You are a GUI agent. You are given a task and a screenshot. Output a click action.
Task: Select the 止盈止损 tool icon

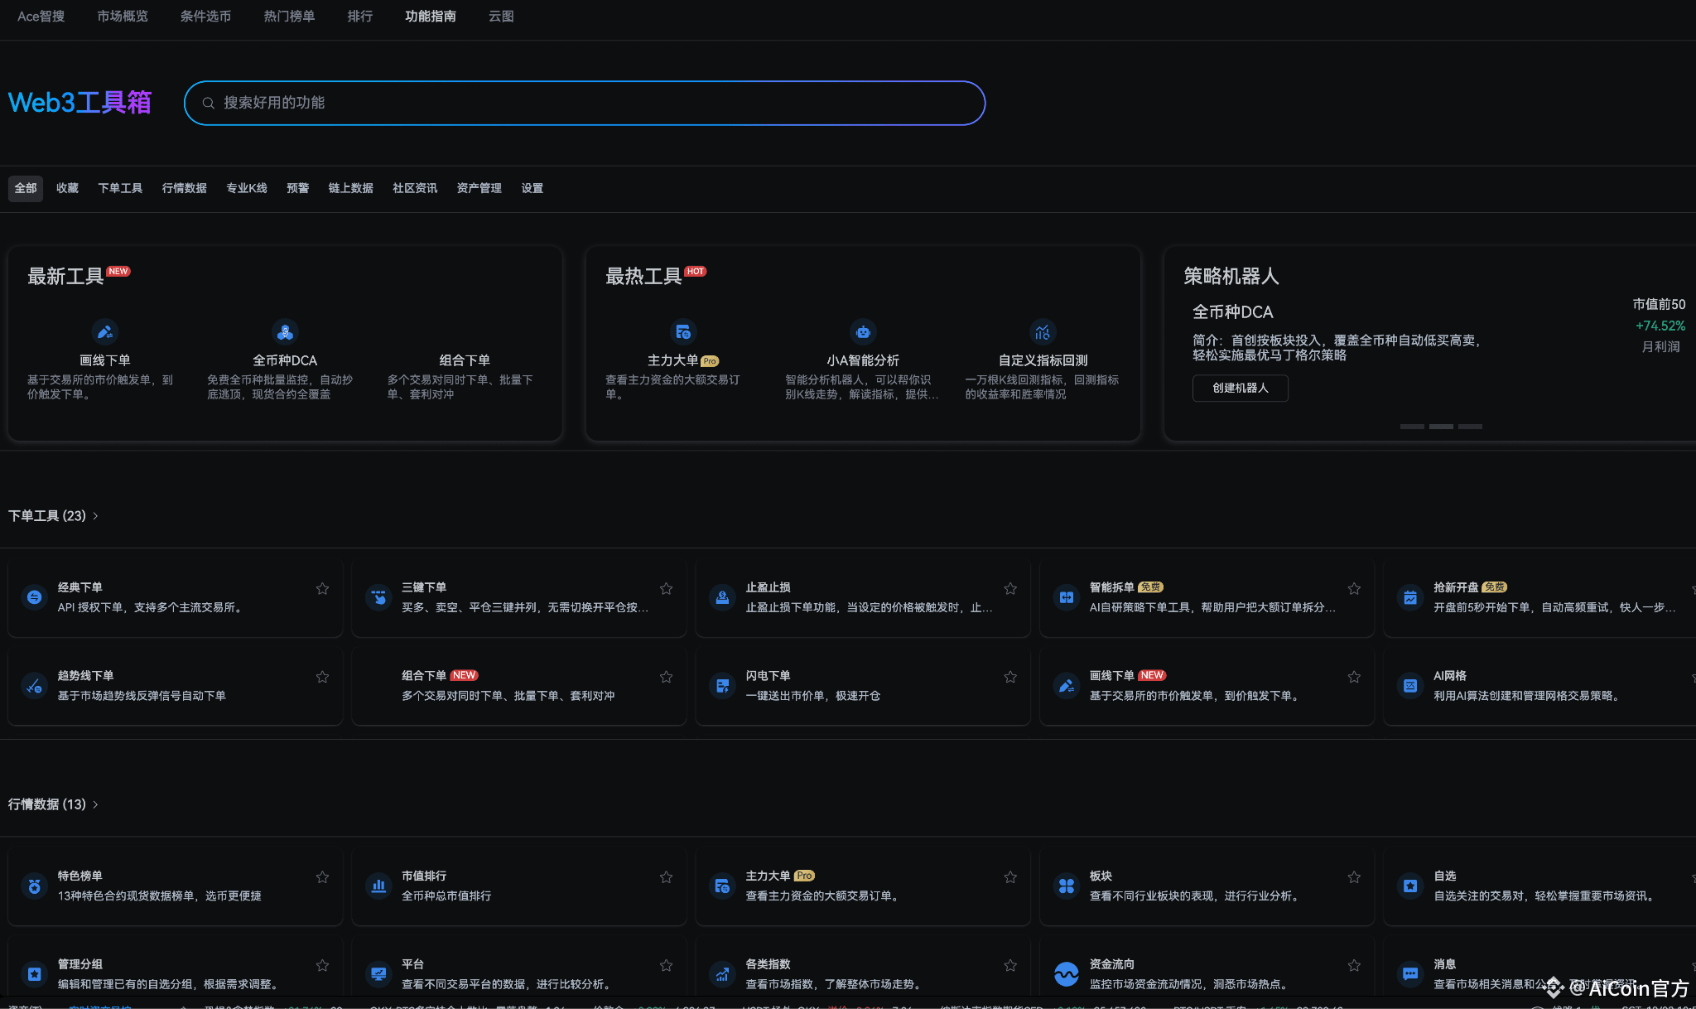click(x=722, y=597)
